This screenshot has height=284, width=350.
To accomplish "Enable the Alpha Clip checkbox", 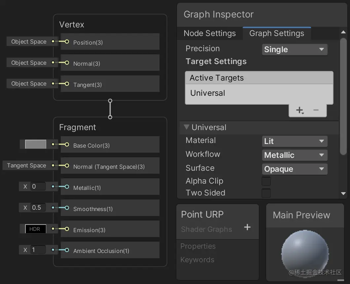I will pos(266,181).
